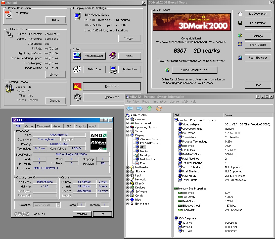The height and width of the screenshot is (239, 275).
Task: Click the globe icon beside Online ResultBrowser
Action: pos(167,70)
